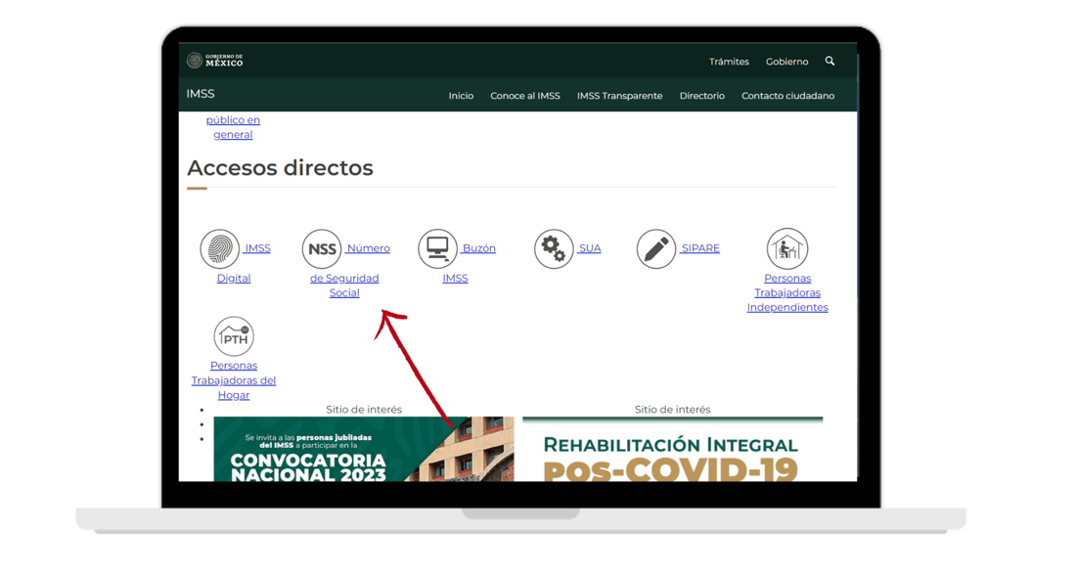The image size is (1076, 572).
Task: Select the SIPARE pencil icon
Action: pos(656,248)
